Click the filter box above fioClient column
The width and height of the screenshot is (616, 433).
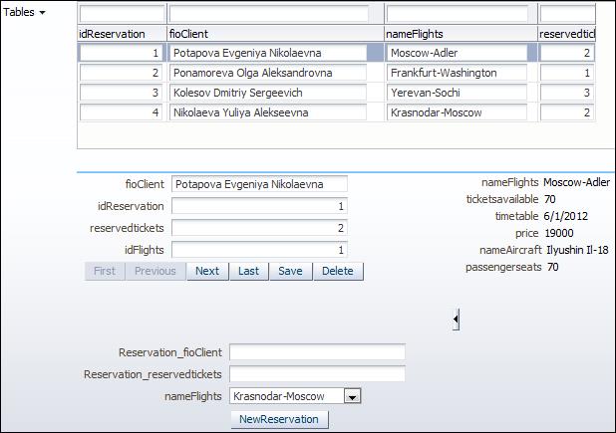tap(269, 14)
